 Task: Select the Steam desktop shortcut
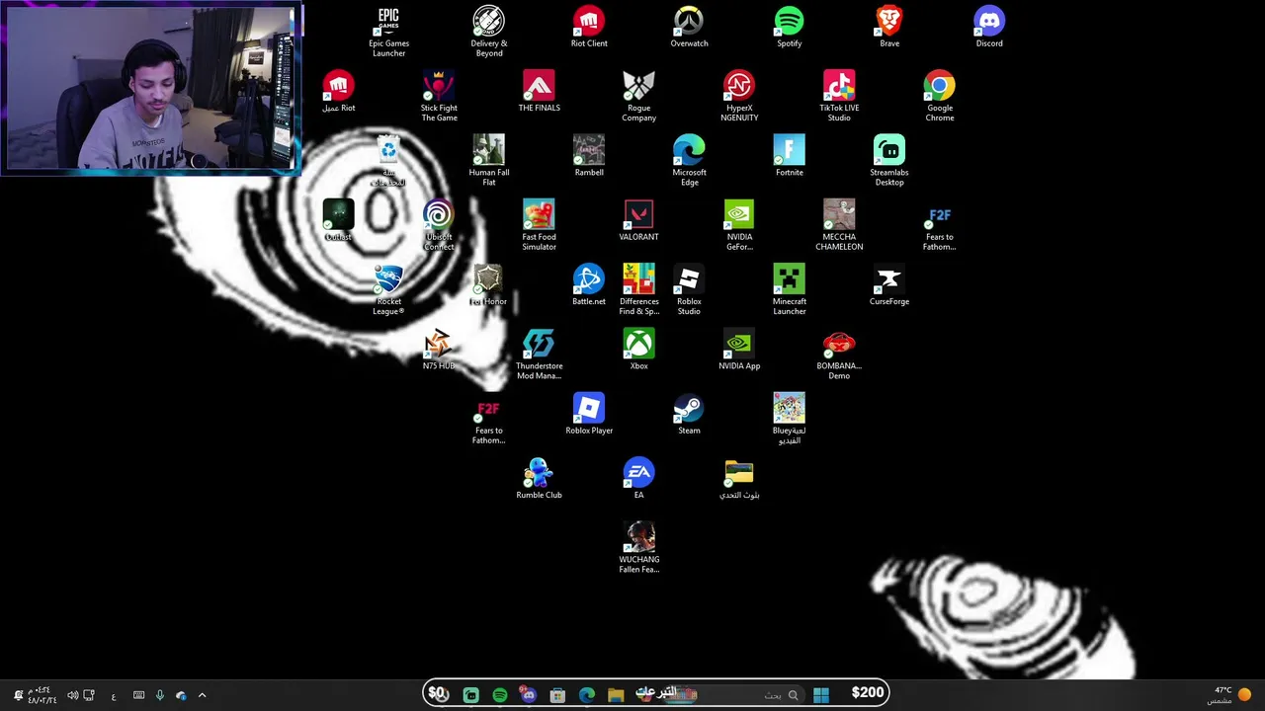coord(689,414)
